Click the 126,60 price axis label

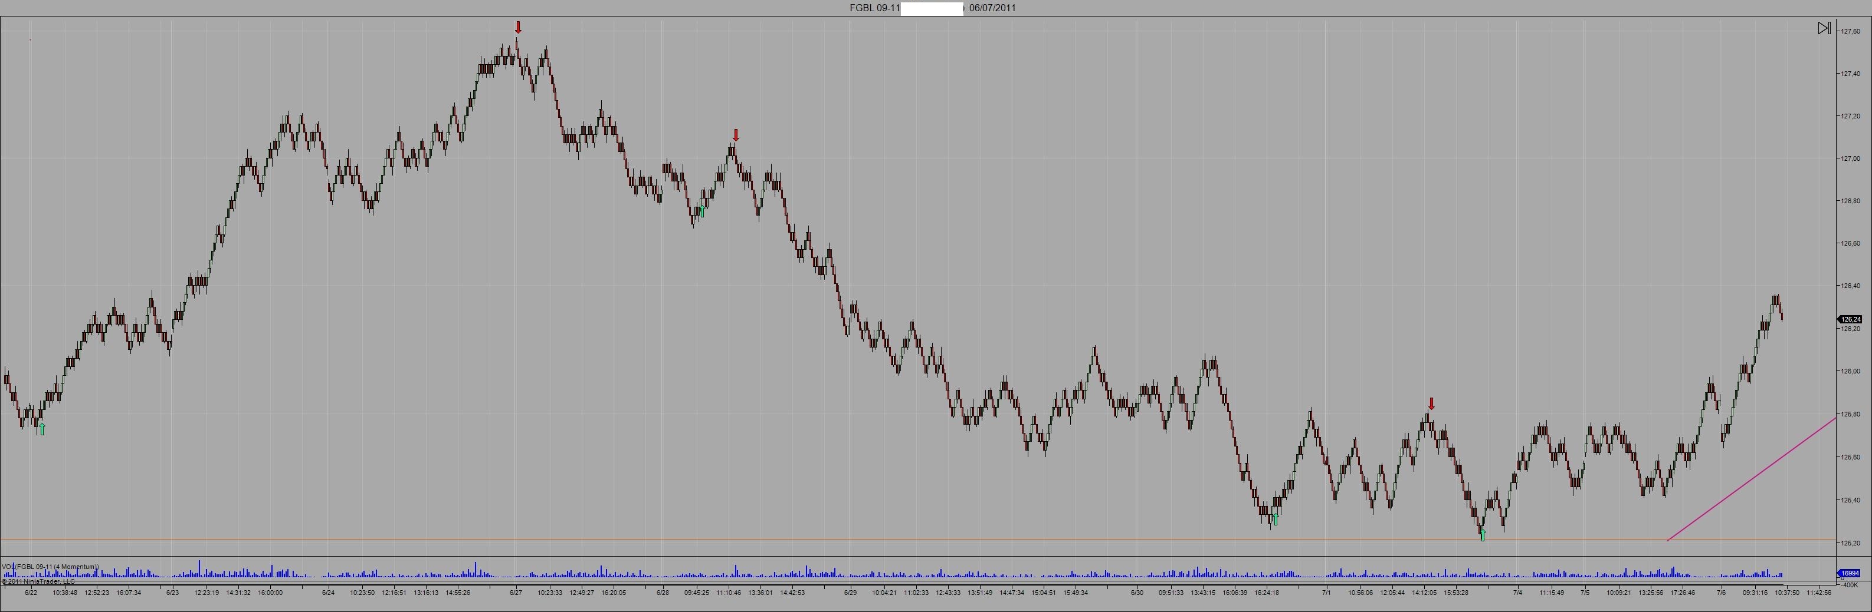[x=1850, y=244]
